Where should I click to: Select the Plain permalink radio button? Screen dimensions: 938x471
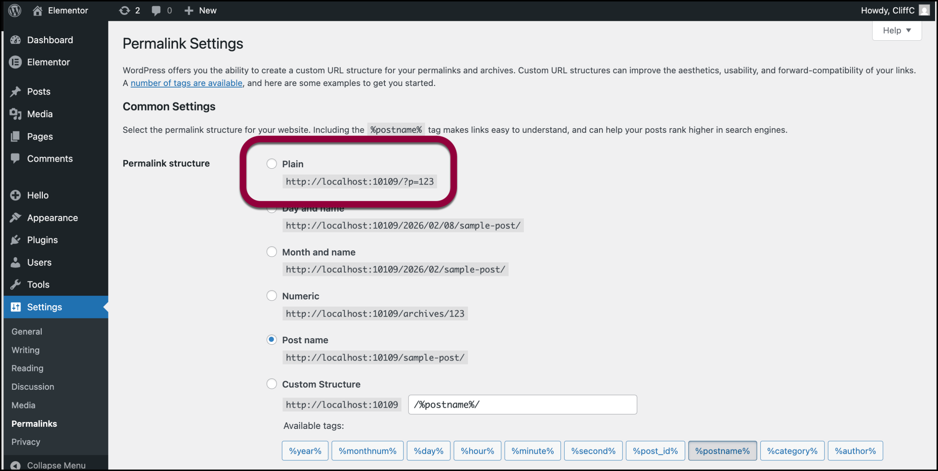(x=272, y=164)
